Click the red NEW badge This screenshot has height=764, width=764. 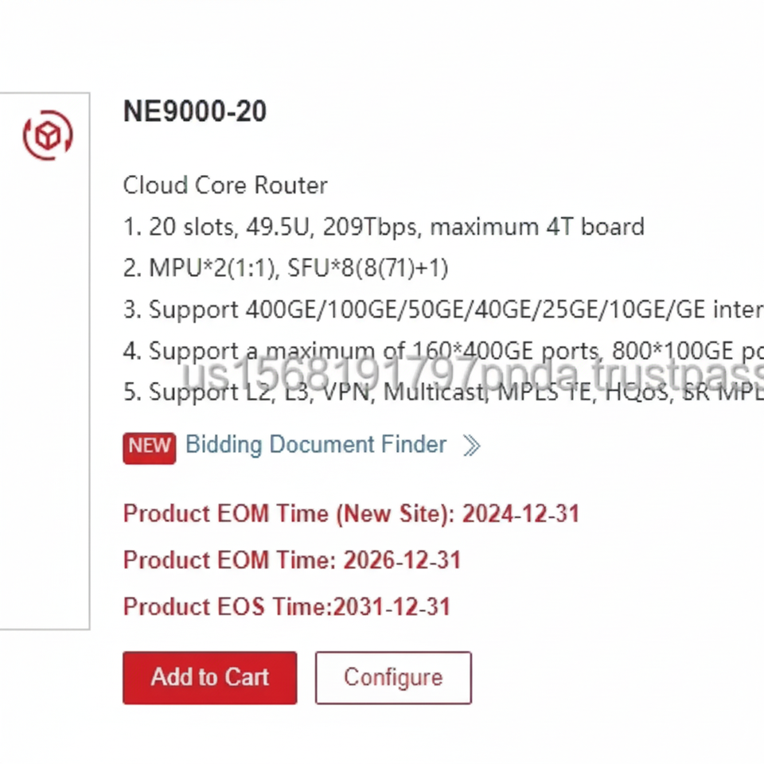click(x=149, y=446)
